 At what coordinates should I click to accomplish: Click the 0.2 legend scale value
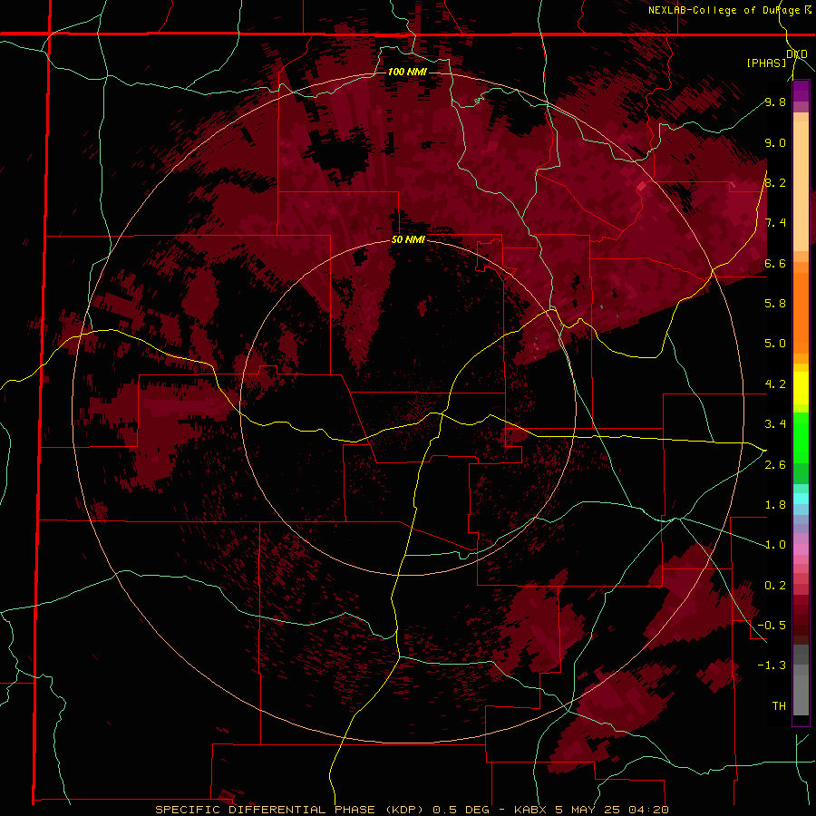[x=775, y=586]
